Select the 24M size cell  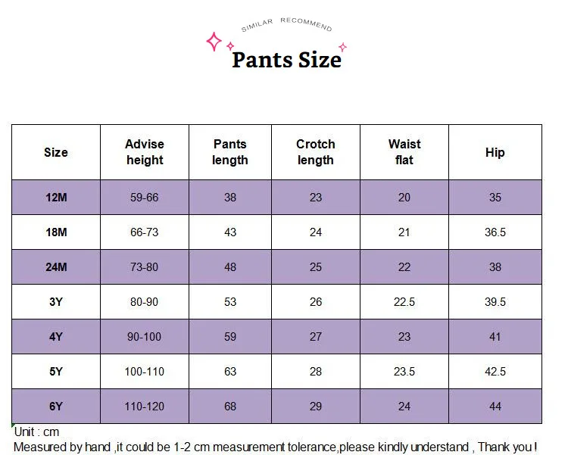56,267
